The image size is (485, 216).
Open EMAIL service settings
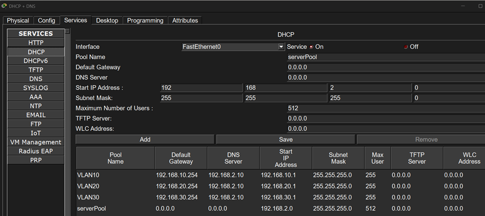tap(36, 115)
